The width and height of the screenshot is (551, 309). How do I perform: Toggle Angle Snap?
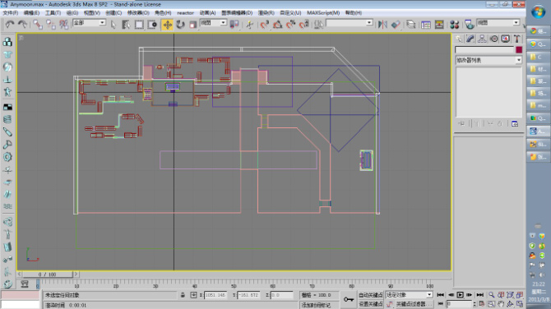click(278, 24)
